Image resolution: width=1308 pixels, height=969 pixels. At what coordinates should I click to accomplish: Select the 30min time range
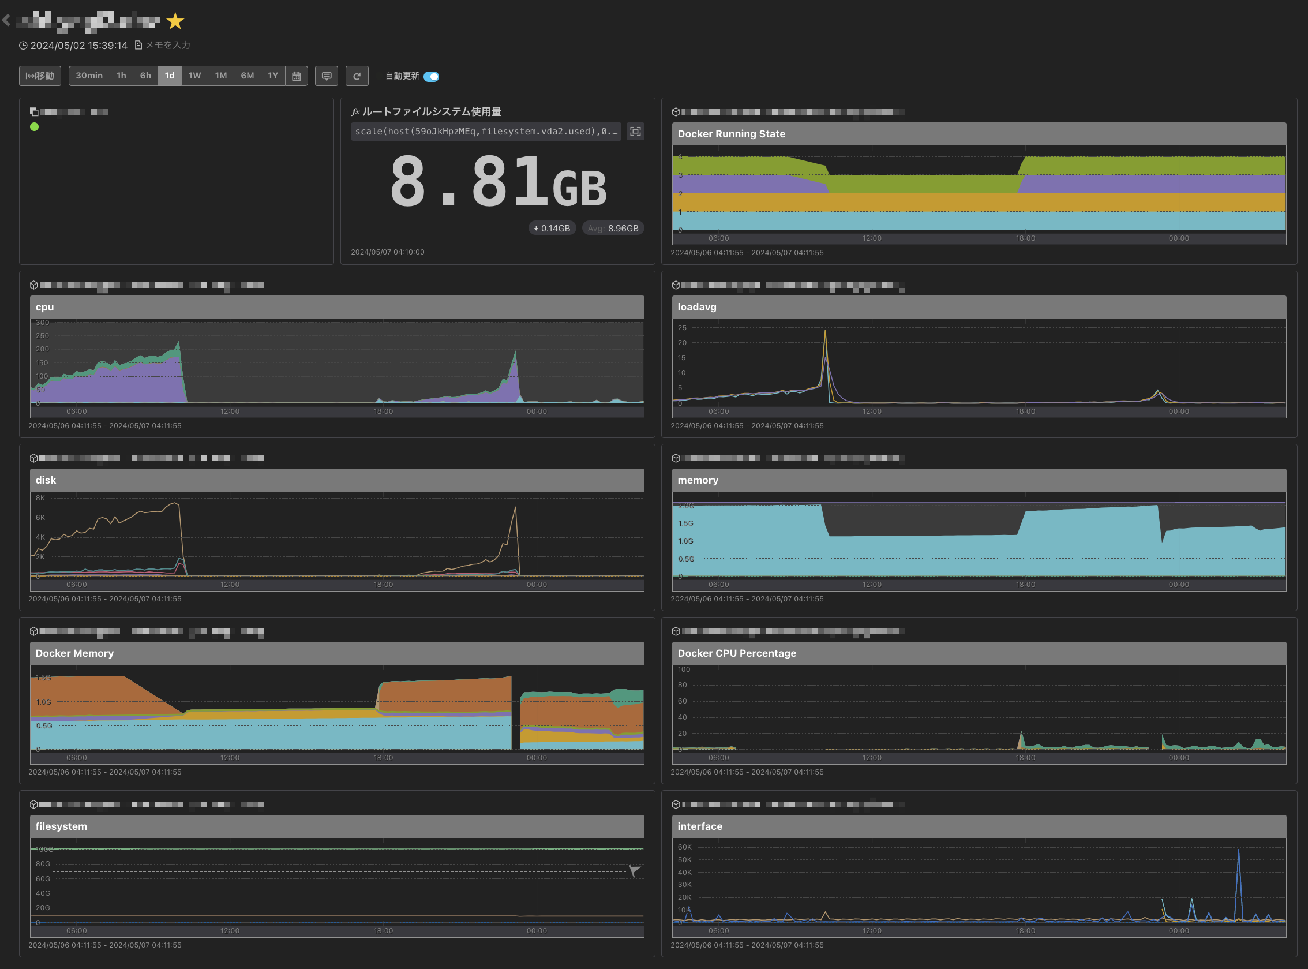coord(89,76)
